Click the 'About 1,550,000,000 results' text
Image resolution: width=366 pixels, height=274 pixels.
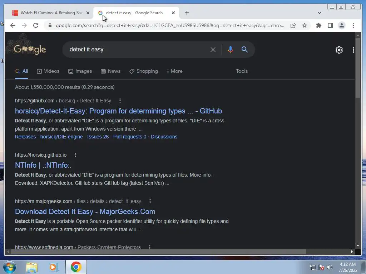[x=65, y=87]
